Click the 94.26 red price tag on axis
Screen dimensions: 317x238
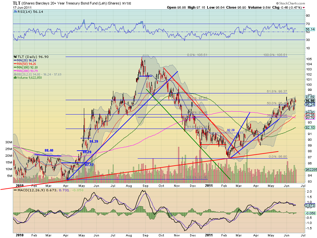[310, 115]
